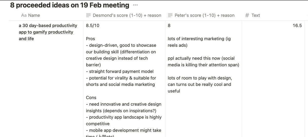Click Peter's score value "8"
The height and width of the screenshot is (137, 308).
(x=169, y=26)
